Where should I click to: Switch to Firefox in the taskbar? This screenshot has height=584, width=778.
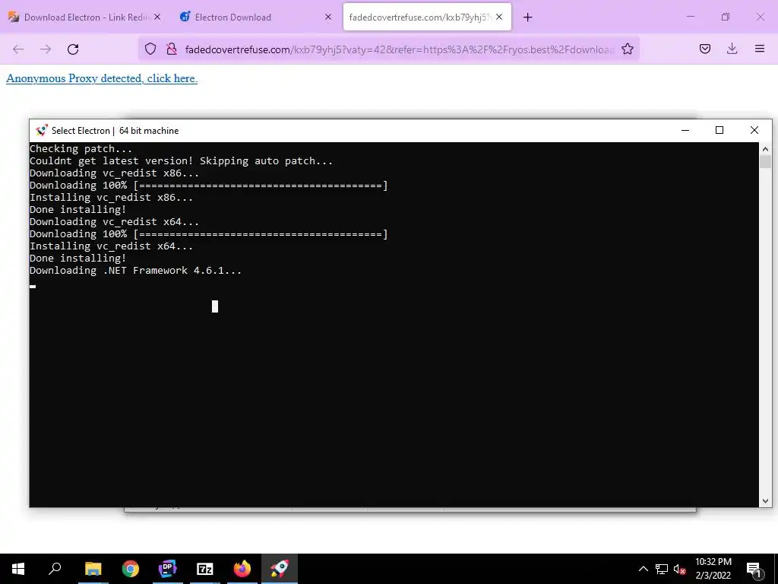click(x=242, y=569)
